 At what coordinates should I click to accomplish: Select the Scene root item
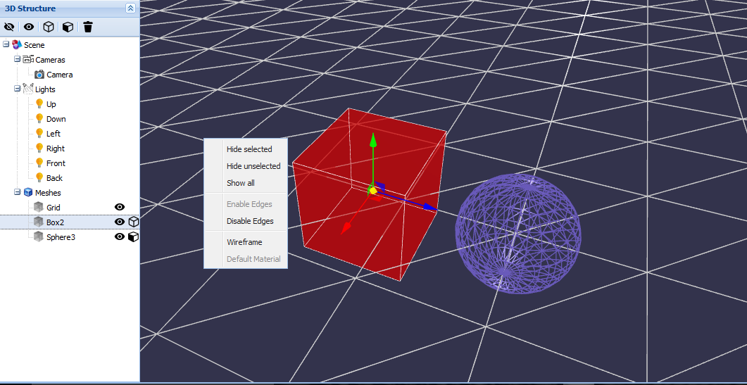point(34,45)
